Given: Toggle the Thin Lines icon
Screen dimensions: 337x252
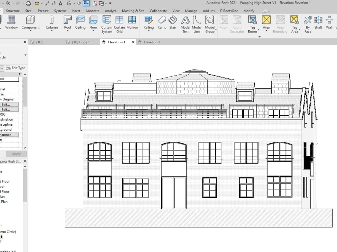Looking at the screenshot, I should (86, 3).
